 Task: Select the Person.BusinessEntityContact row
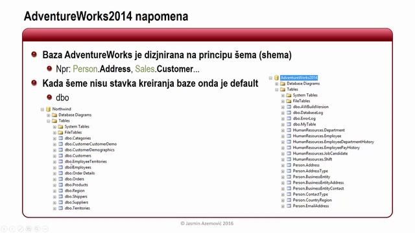[x=318, y=188]
